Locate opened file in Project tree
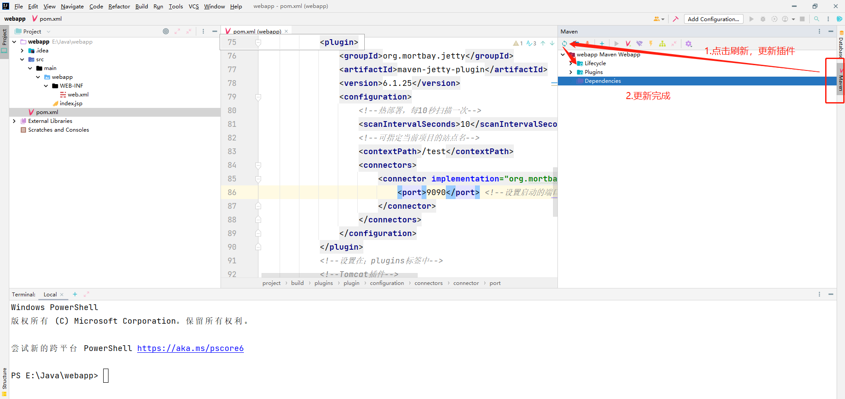This screenshot has height=399, width=845. [166, 31]
